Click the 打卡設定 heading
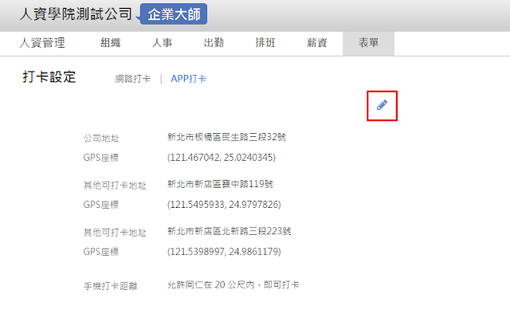Screen dimensions: 510x317 tap(49, 77)
